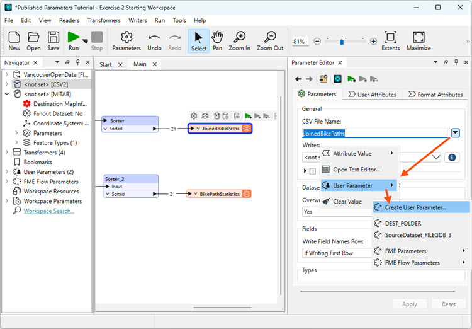This screenshot has height=329, width=472.
Task: Choose Open Text Editor... in context menu
Action: (x=359, y=170)
